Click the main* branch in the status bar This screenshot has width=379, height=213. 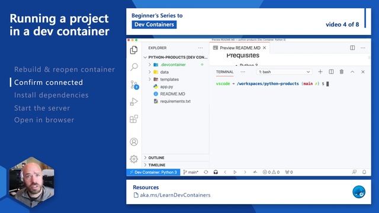[x=191, y=172]
